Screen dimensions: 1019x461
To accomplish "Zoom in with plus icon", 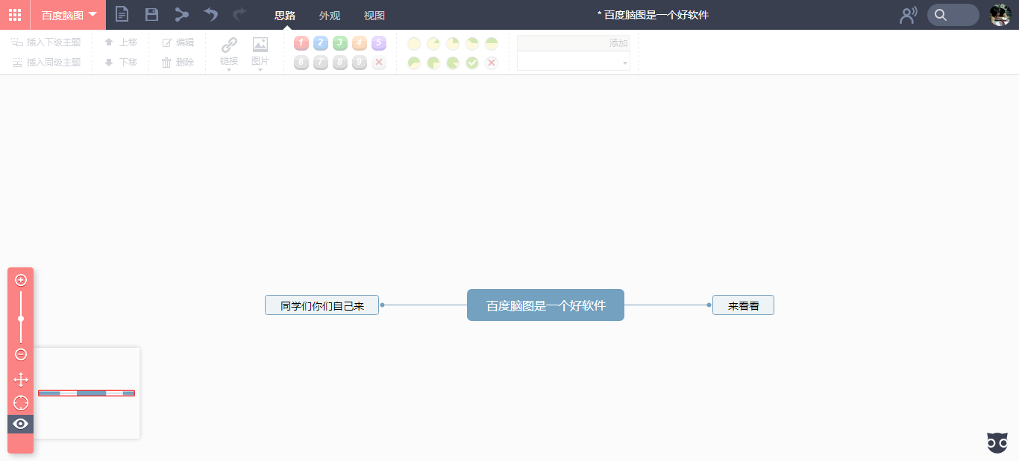I will point(21,280).
